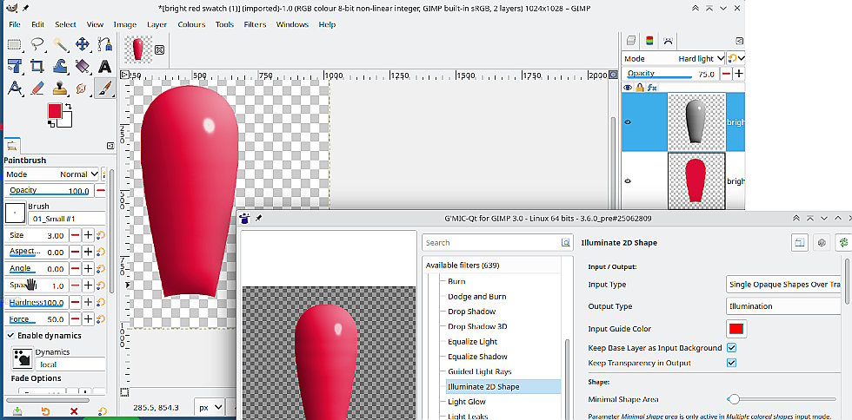852x420 pixels.
Task: Pick the Clone stamp tool
Action: point(60,89)
